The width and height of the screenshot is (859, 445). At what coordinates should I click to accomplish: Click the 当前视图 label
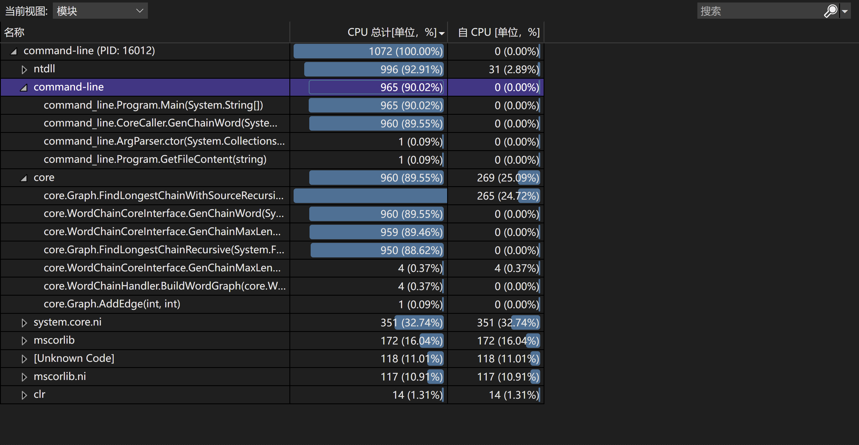click(x=26, y=11)
